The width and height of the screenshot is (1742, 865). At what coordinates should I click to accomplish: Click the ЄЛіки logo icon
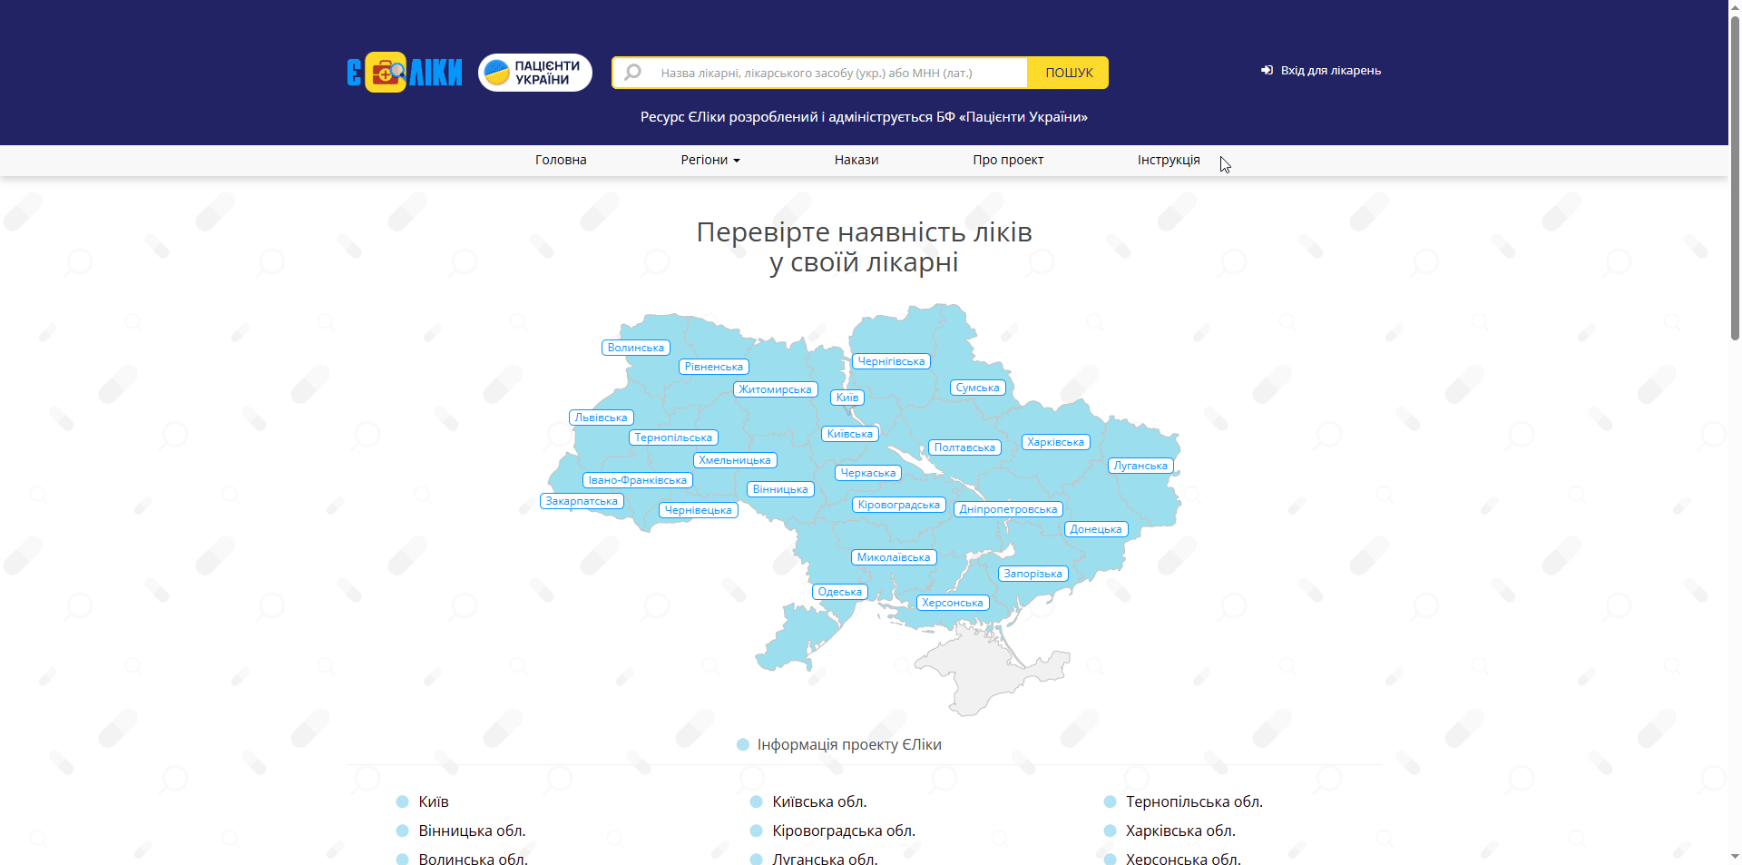coord(405,73)
